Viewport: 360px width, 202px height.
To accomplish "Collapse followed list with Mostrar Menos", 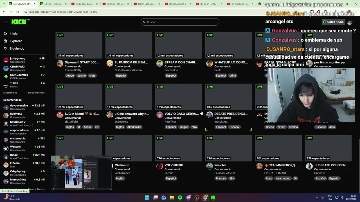I will (x=36, y=93).
